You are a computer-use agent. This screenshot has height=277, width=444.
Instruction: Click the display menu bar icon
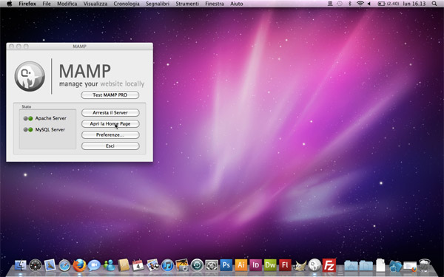pyautogui.click(x=330, y=4)
